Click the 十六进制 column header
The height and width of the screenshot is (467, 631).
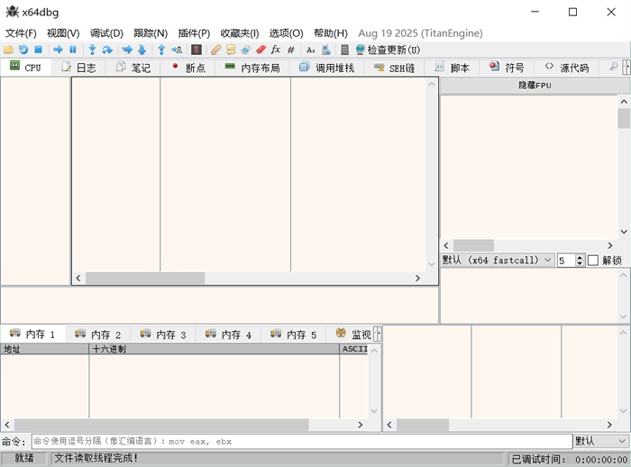pyautogui.click(x=215, y=349)
